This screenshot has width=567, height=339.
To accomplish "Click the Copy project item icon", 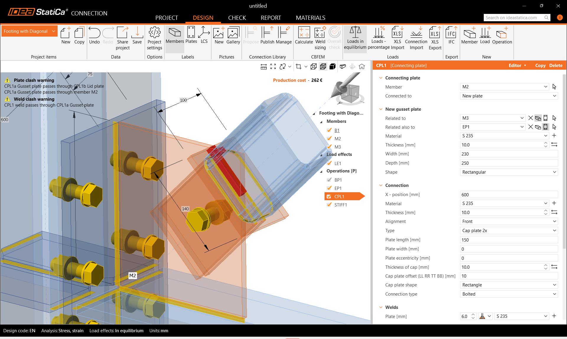I will (x=79, y=35).
